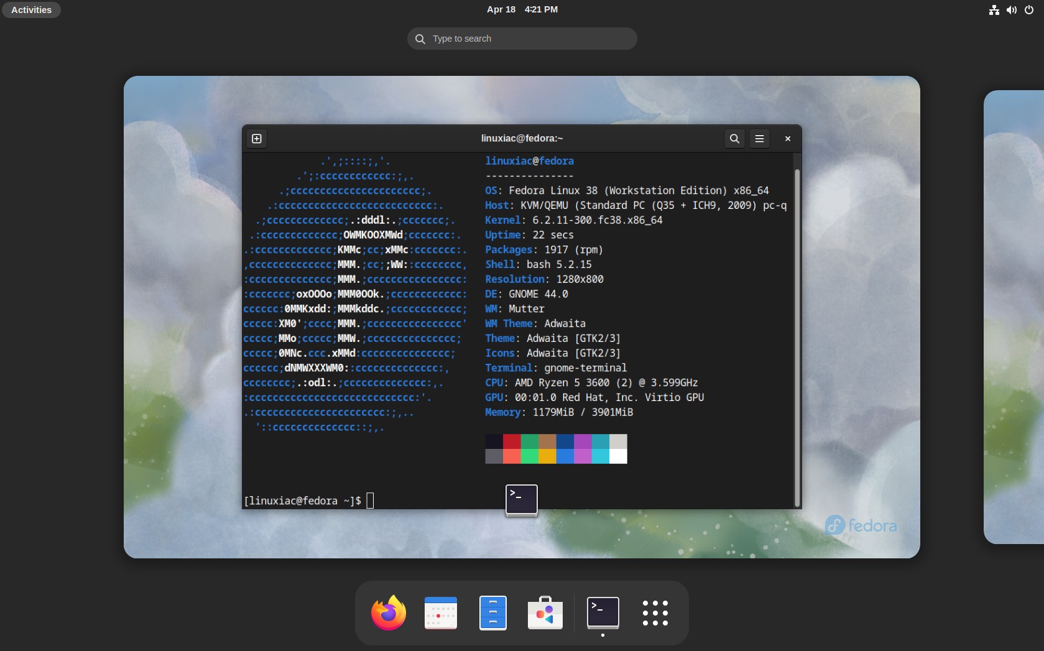Click the Kernel version 6.2.11-300.fc38.x86_64
This screenshot has width=1044, height=651.
pyautogui.click(x=598, y=220)
